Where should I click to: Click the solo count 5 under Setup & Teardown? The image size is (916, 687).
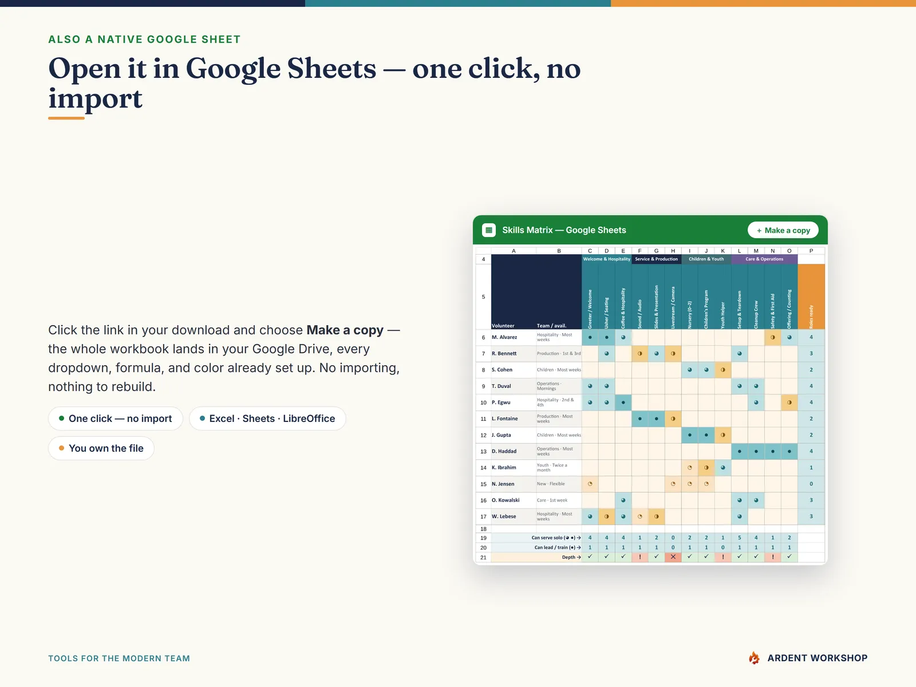point(739,538)
